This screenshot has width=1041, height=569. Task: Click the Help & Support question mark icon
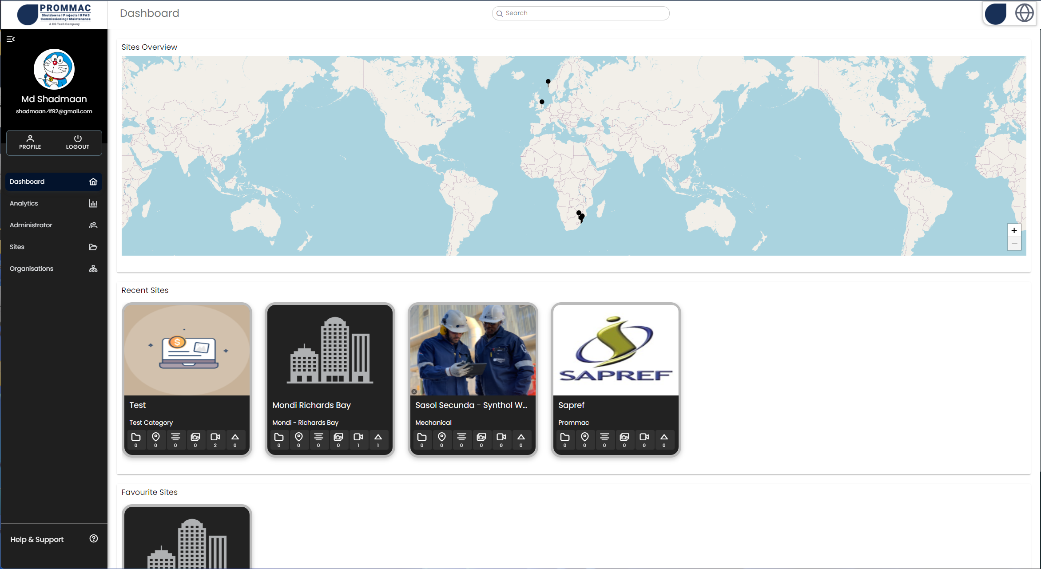coord(93,538)
